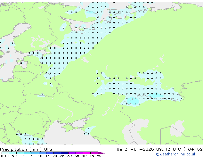Click the legend scale label '50'
The width and height of the screenshot is (203, 157).
point(99,156)
